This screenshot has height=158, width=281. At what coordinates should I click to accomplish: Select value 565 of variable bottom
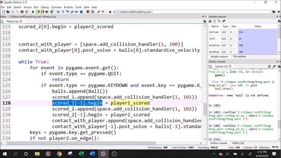(x=258, y=32)
